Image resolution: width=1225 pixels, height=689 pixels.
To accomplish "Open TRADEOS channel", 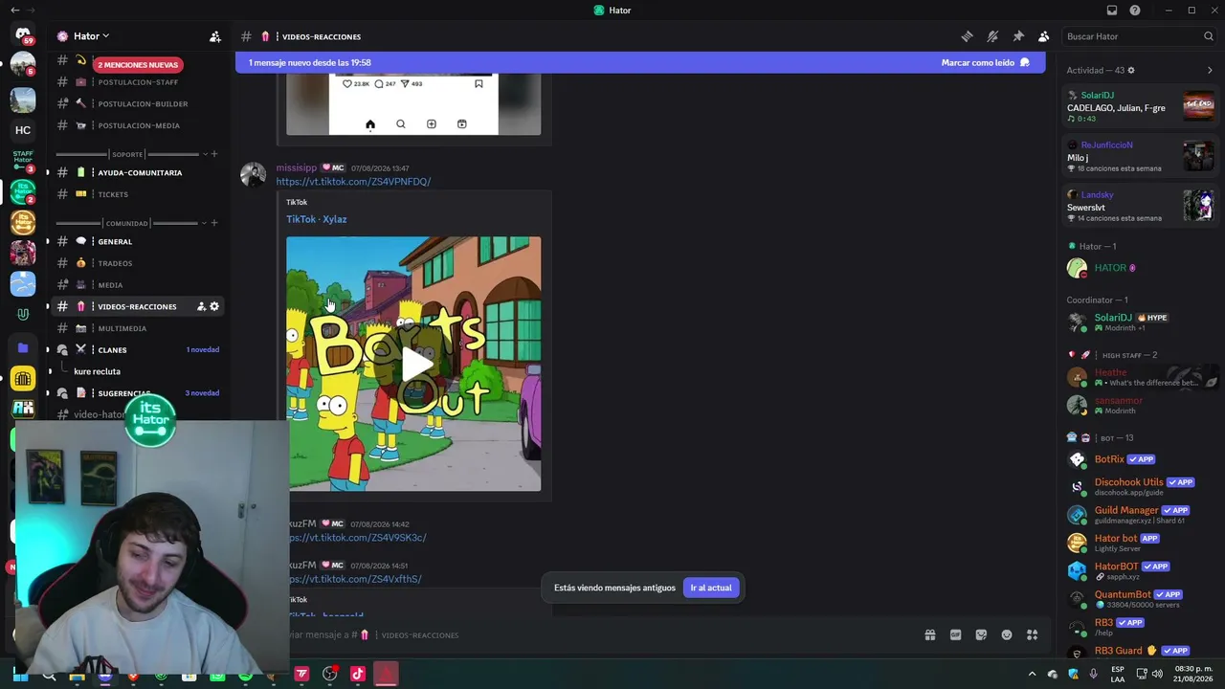I will (137, 263).
